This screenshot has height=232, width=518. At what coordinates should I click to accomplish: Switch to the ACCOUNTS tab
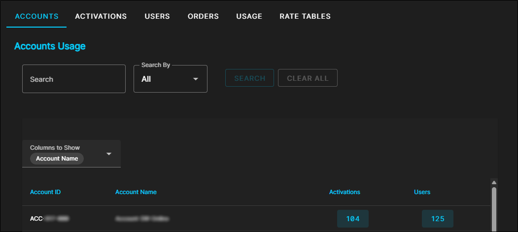(36, 16)
